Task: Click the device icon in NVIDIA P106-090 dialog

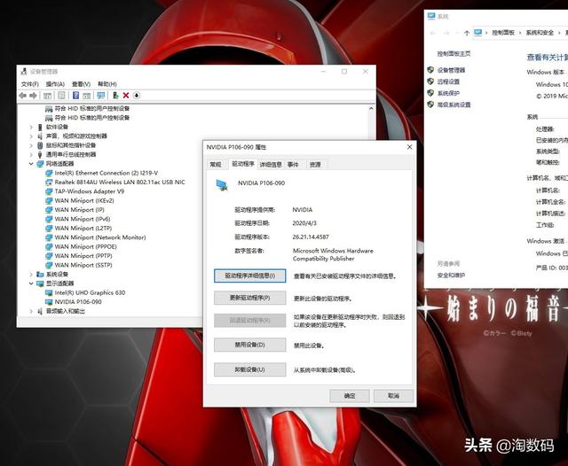Action: coord(222,185)
